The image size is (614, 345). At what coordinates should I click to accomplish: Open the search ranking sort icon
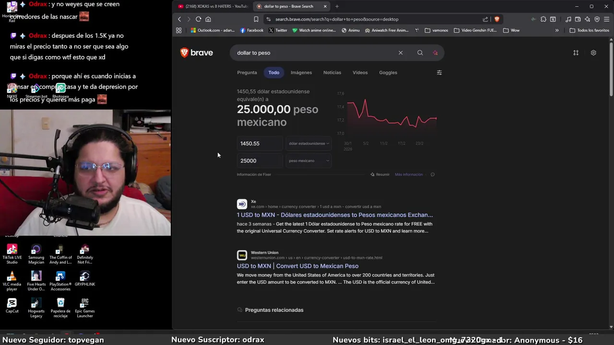point(576,53)
